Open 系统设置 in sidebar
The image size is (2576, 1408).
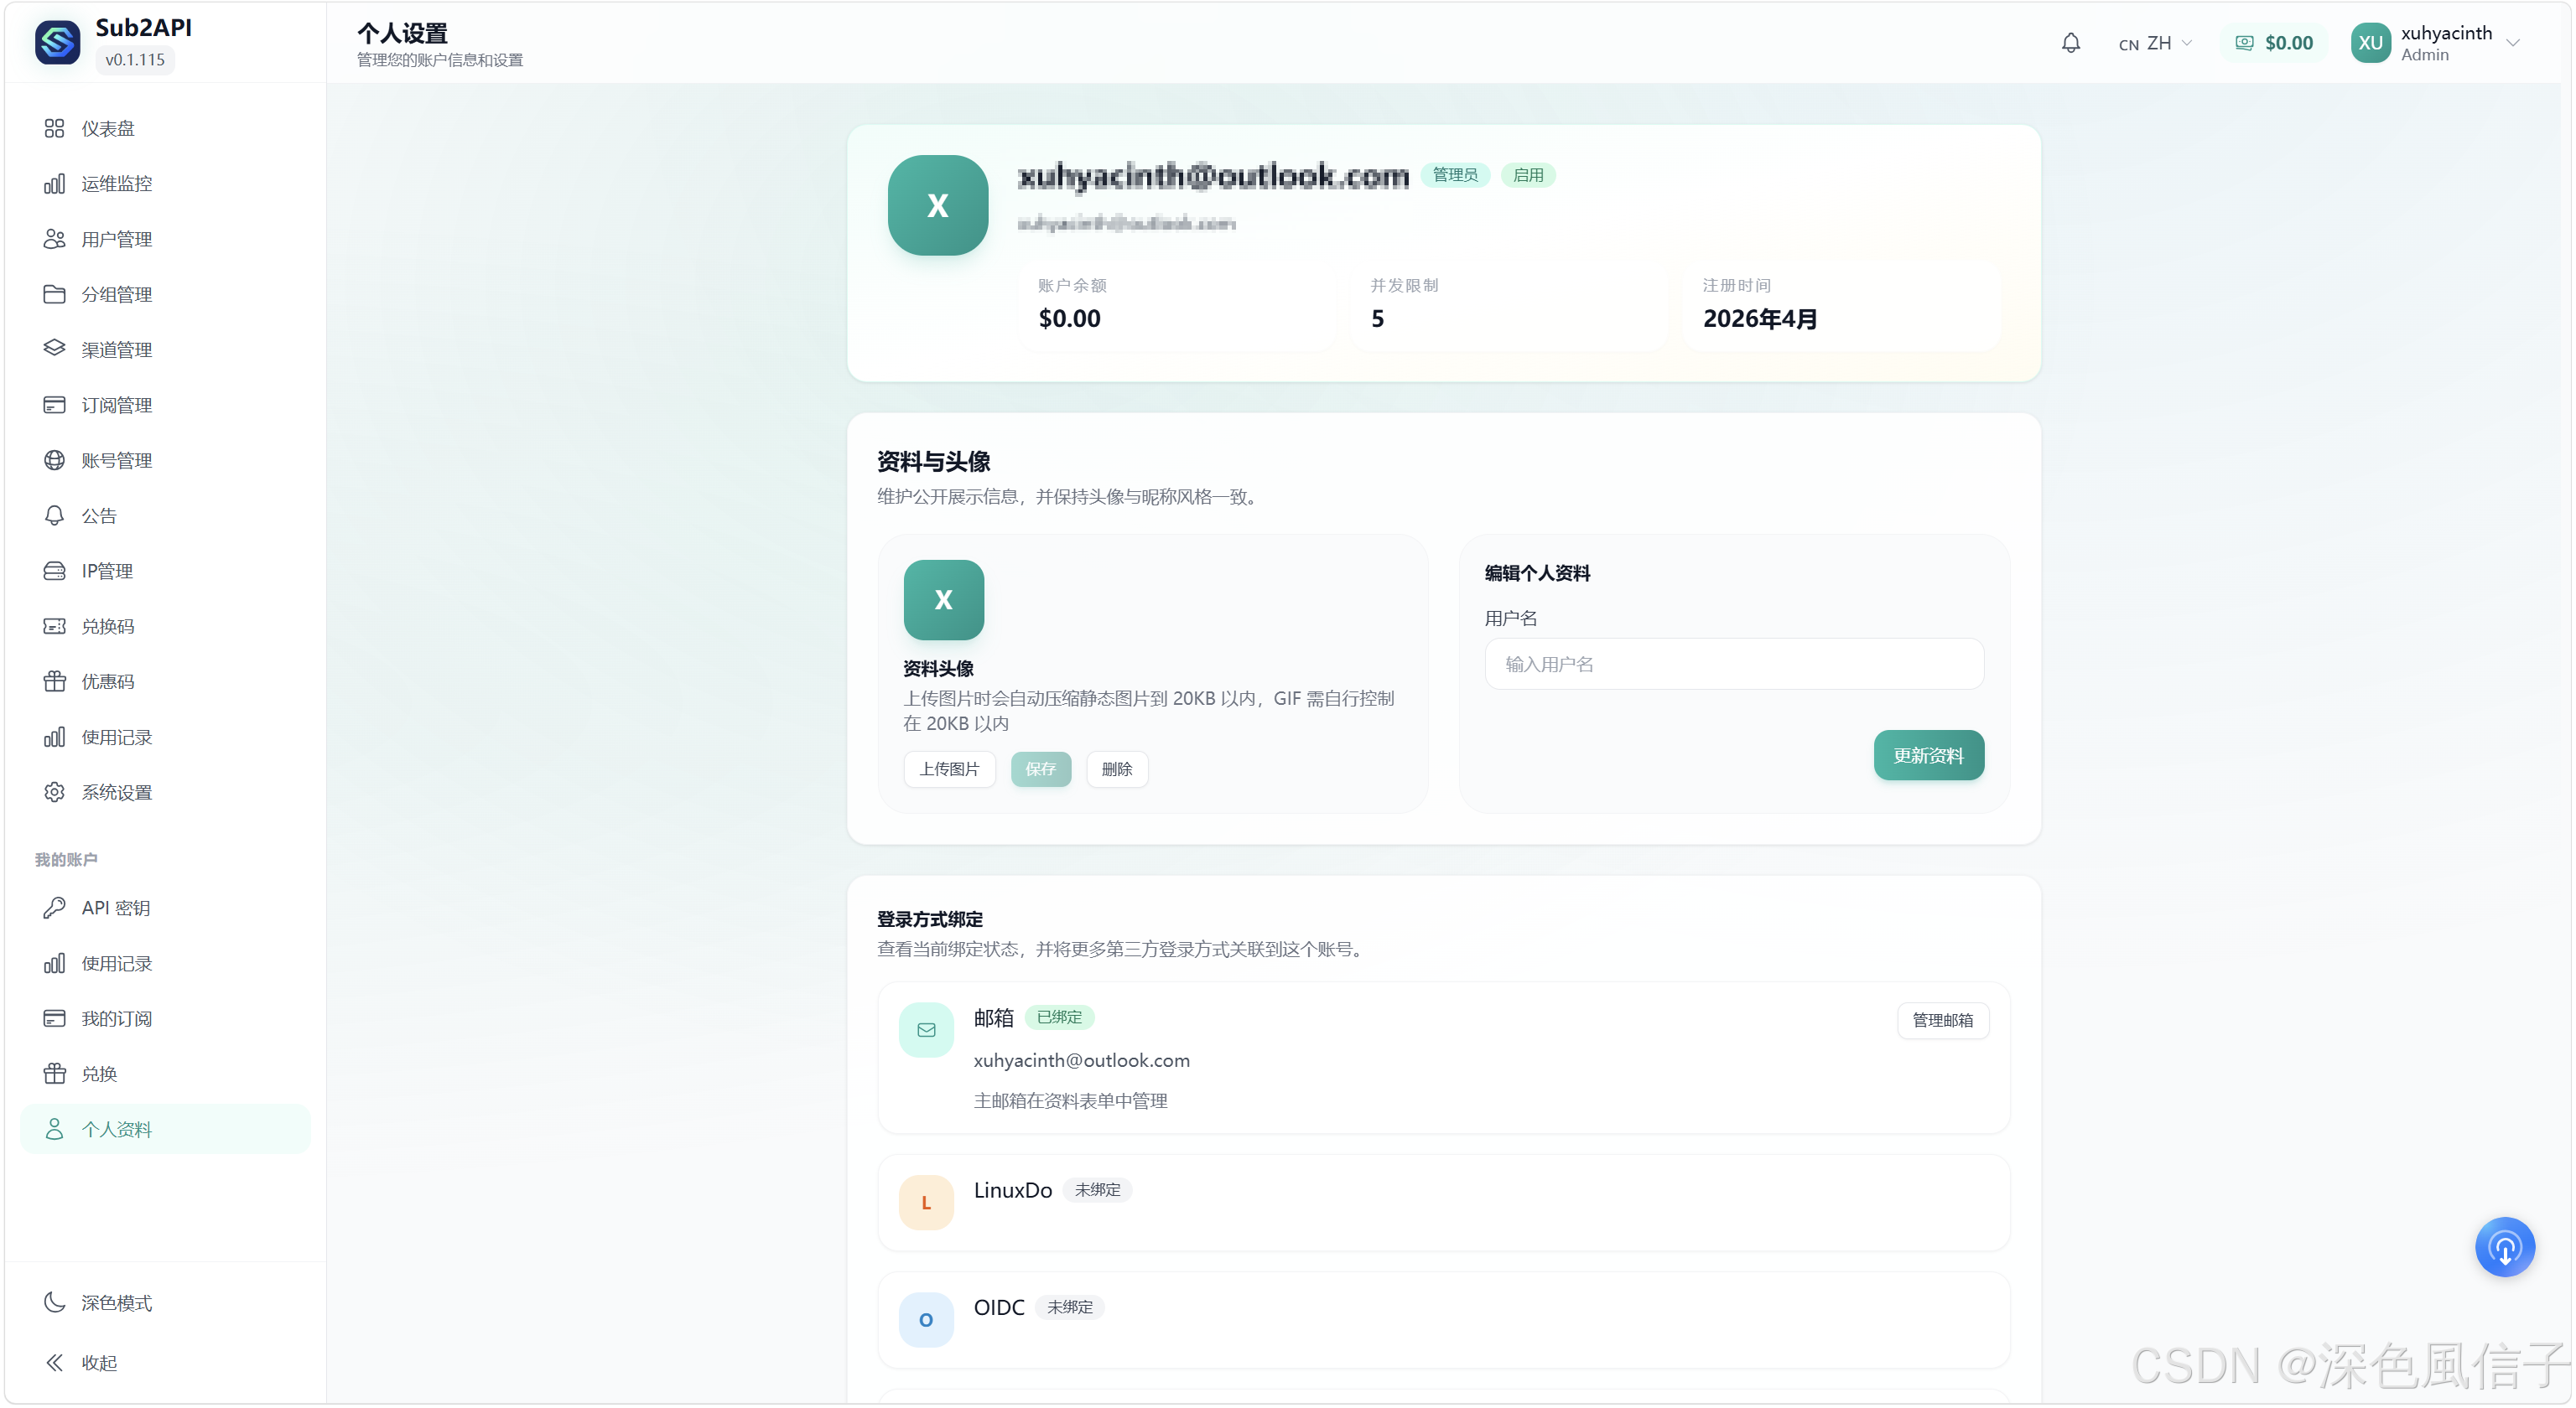click(x=116, y=791)
